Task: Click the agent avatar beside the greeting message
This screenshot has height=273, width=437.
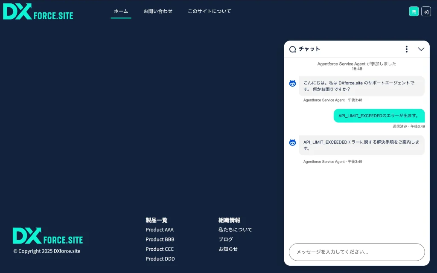Action: pyautogui.click(x=292, y=84)
